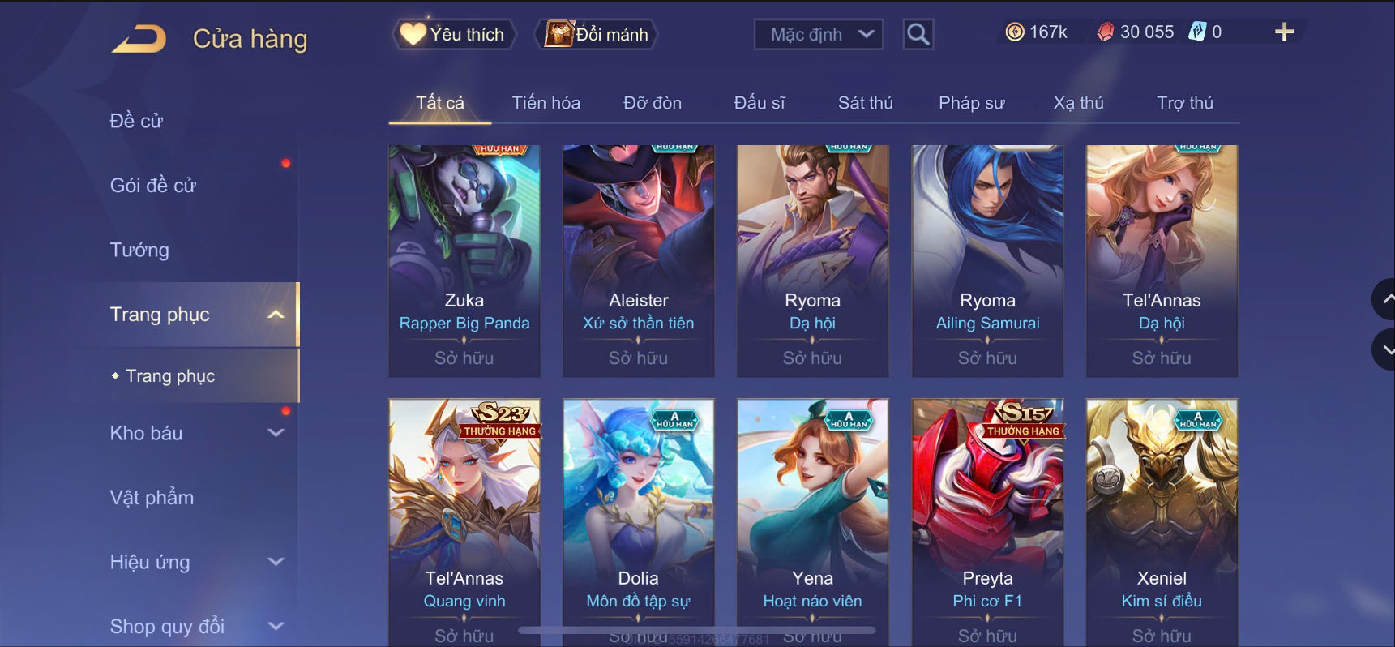Screen dimensions: 1395x647
Task: Open the search magnifier icon
Action: pos(918,34)
